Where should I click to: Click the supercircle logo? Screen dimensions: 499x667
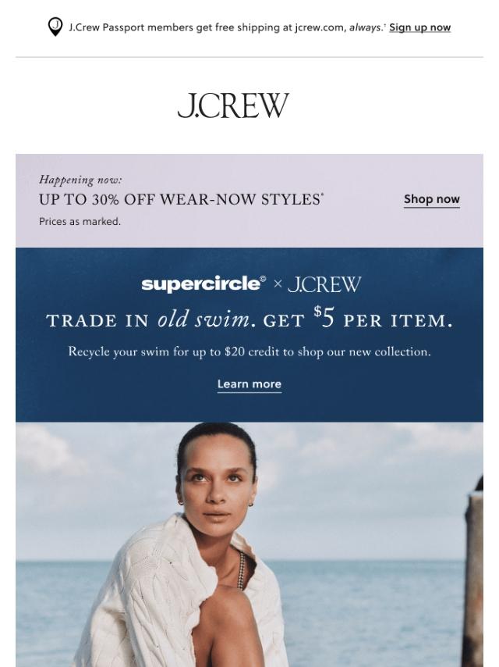[203, 284]
